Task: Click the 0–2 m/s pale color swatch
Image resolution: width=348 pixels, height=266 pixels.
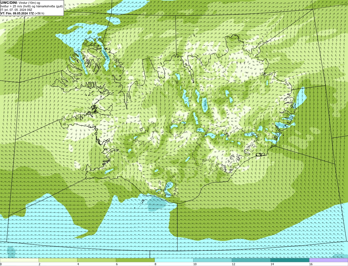Action: pyautogui.click(x=19, y=260)
